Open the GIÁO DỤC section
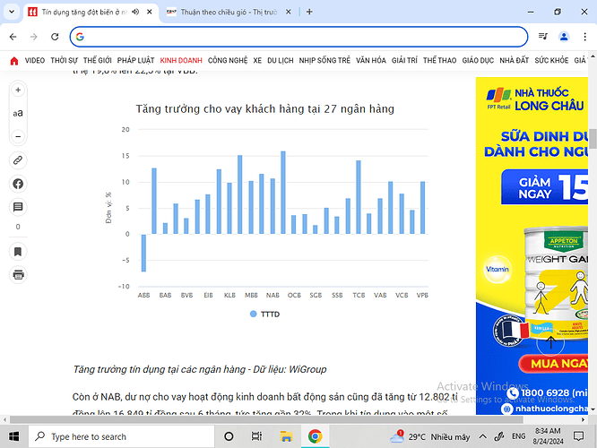 (x=478, y=61)
